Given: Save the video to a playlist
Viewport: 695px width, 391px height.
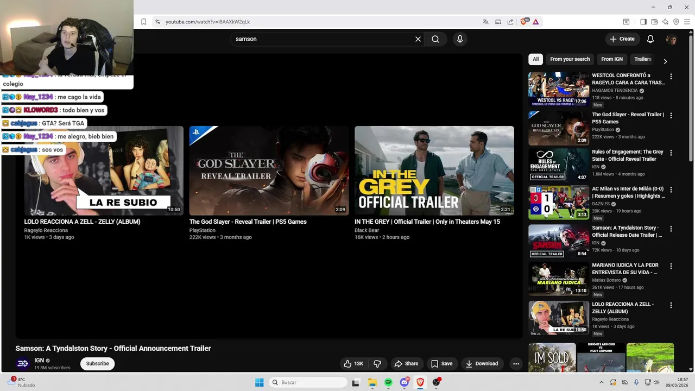Looking at the screenshot, I should 441,364.
